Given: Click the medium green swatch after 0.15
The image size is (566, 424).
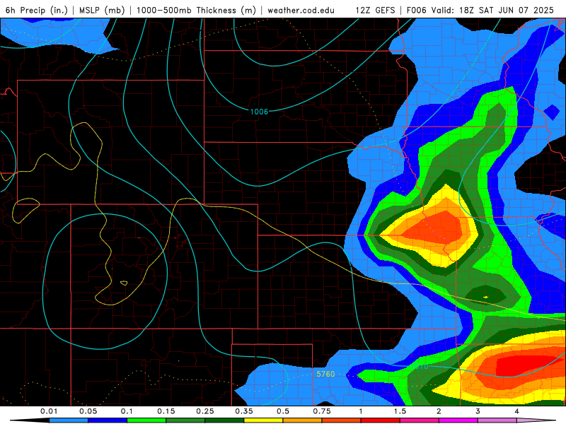Looking at the screenshot, I should pos(185,420).
